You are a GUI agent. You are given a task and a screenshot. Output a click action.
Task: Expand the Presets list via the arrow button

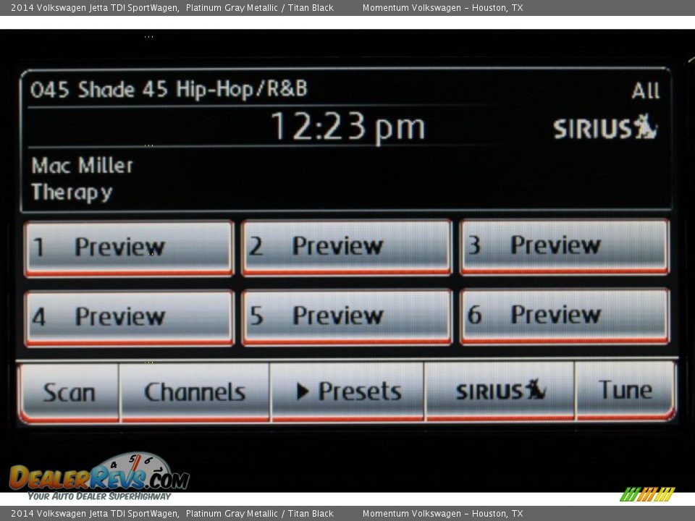[x=347, y=391]
